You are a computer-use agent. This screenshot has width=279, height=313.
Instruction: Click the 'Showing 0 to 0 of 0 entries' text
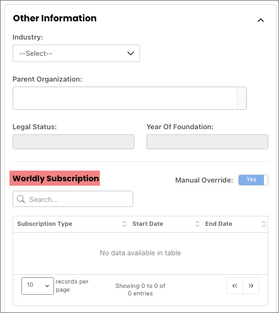(x=140, y=290)
